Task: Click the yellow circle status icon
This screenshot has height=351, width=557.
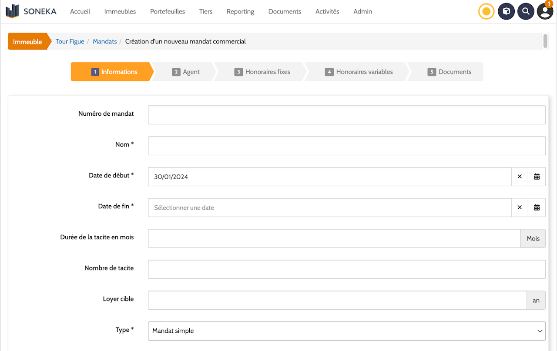Action: (486, 11)
